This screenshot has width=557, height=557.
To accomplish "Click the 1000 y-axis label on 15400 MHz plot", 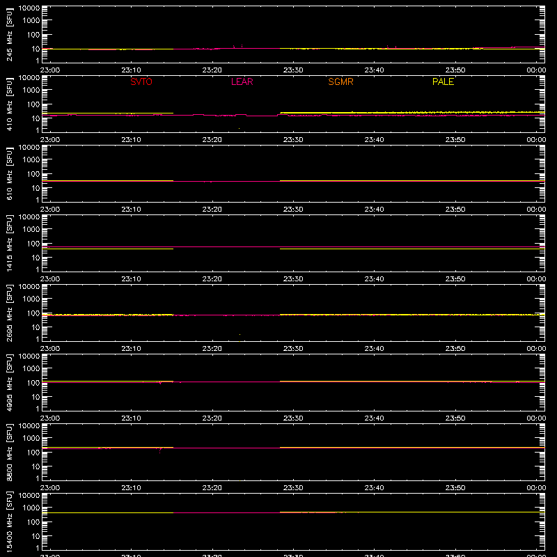I will pyautogui.click(x=31, y=508).
